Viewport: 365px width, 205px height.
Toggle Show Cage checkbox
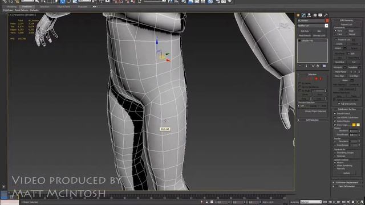pos(335,125)
